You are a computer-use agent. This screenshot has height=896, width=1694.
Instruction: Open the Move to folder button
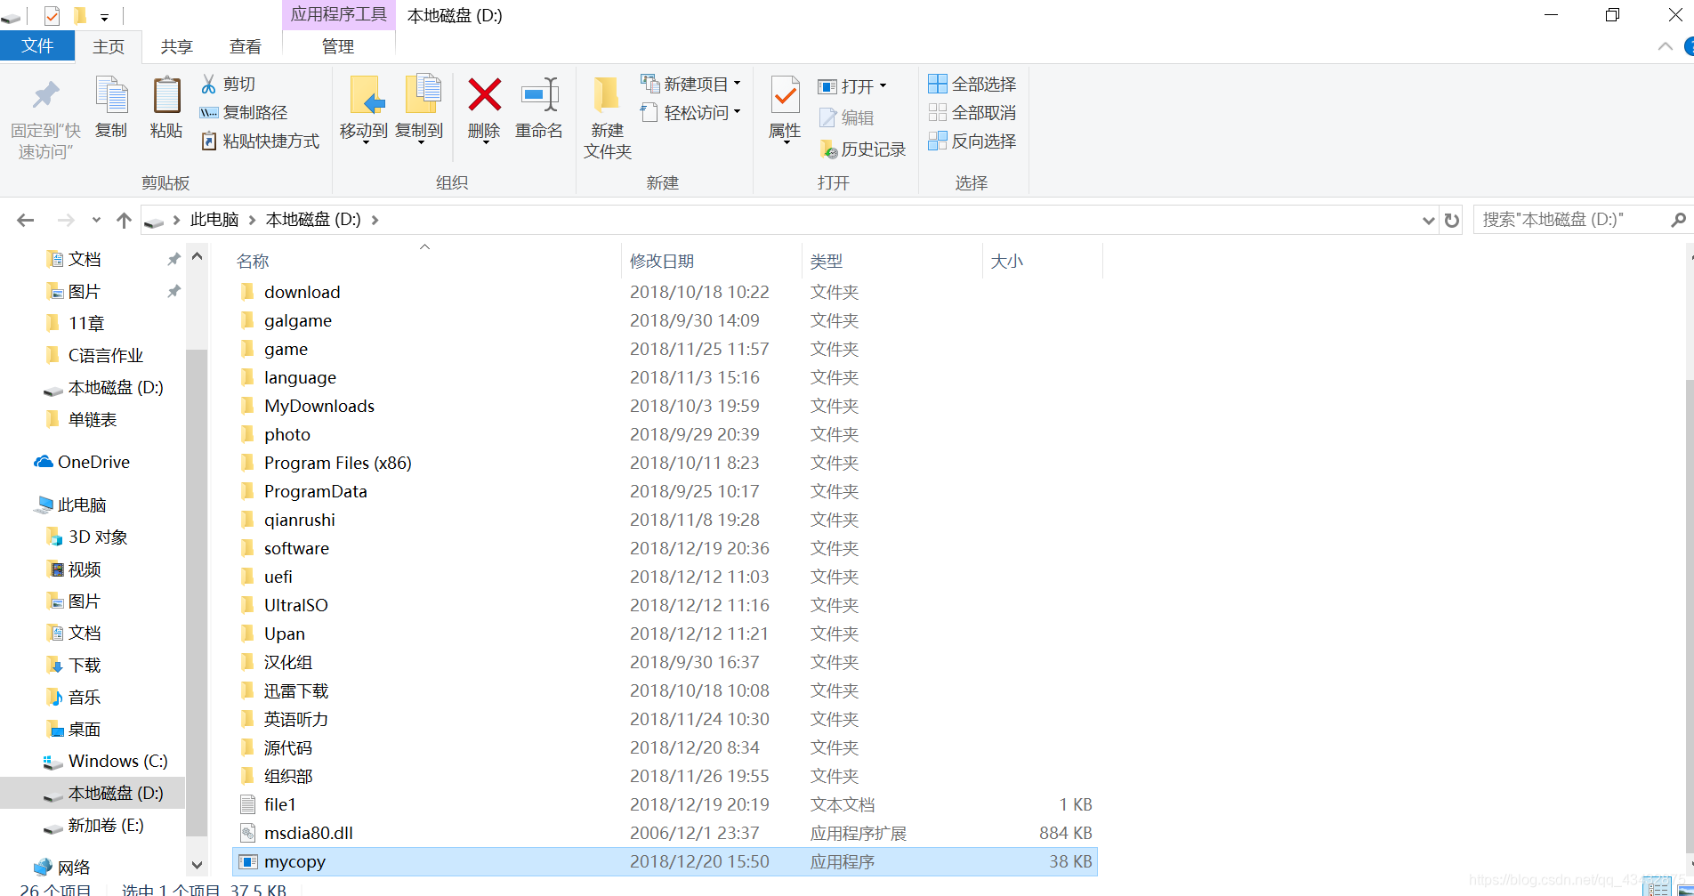click(365, 109)
